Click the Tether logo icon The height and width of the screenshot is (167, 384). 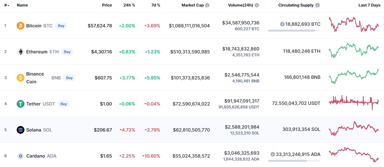click(x=21, y=104)
